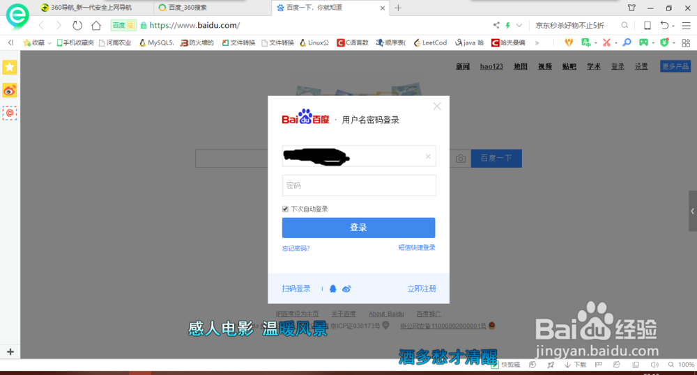Click the browser skin shirt icon
Viewport: 697px width, 375px height.
[631, 8]
